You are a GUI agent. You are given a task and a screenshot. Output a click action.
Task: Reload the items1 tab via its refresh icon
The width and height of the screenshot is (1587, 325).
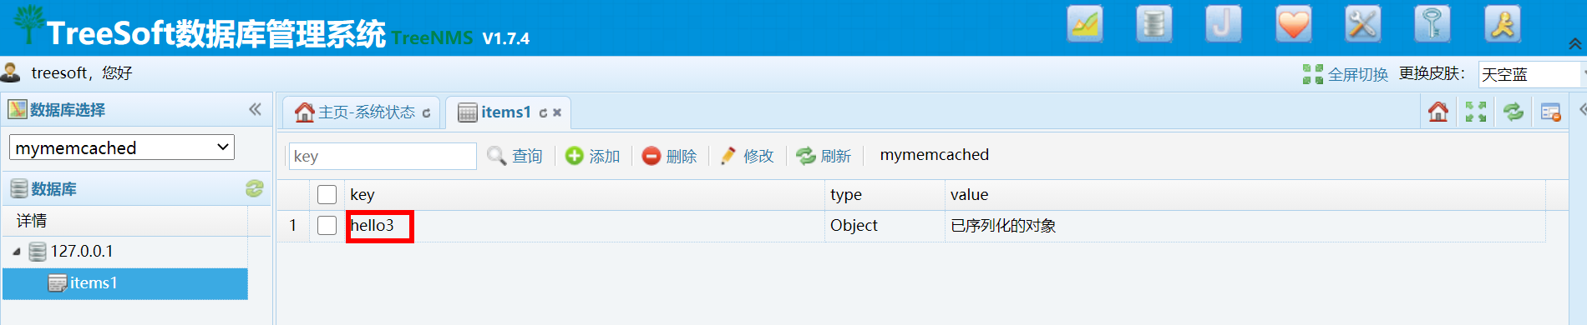pyautogui.click(x=543, y=113)
